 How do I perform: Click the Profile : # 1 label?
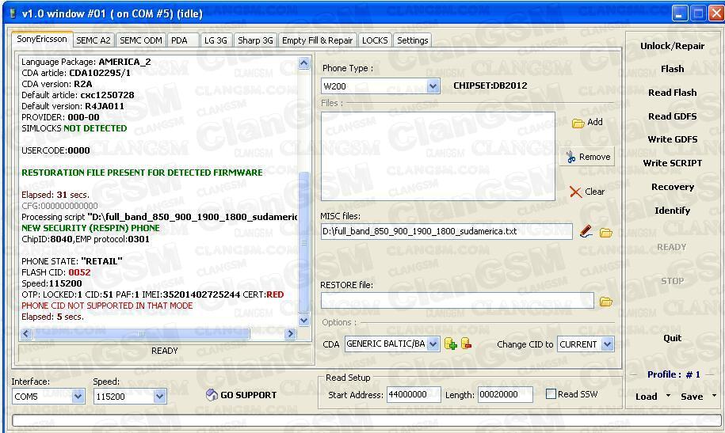point(673,374)
